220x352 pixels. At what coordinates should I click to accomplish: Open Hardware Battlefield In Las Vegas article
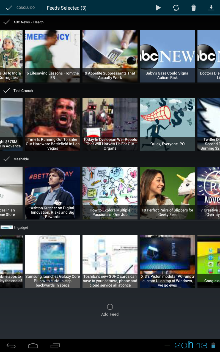pyautogui.click(x=53, y=125)
